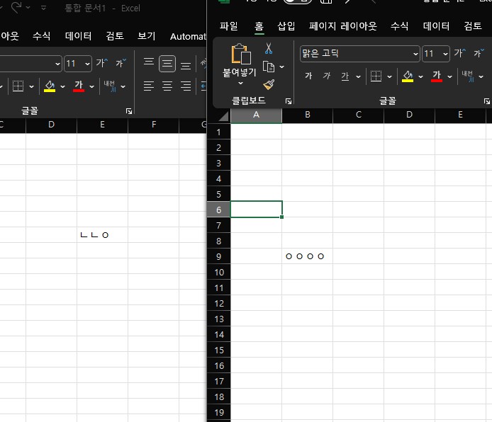Open fill color dropdown in left window
The image size is (492, 422).
62,86
